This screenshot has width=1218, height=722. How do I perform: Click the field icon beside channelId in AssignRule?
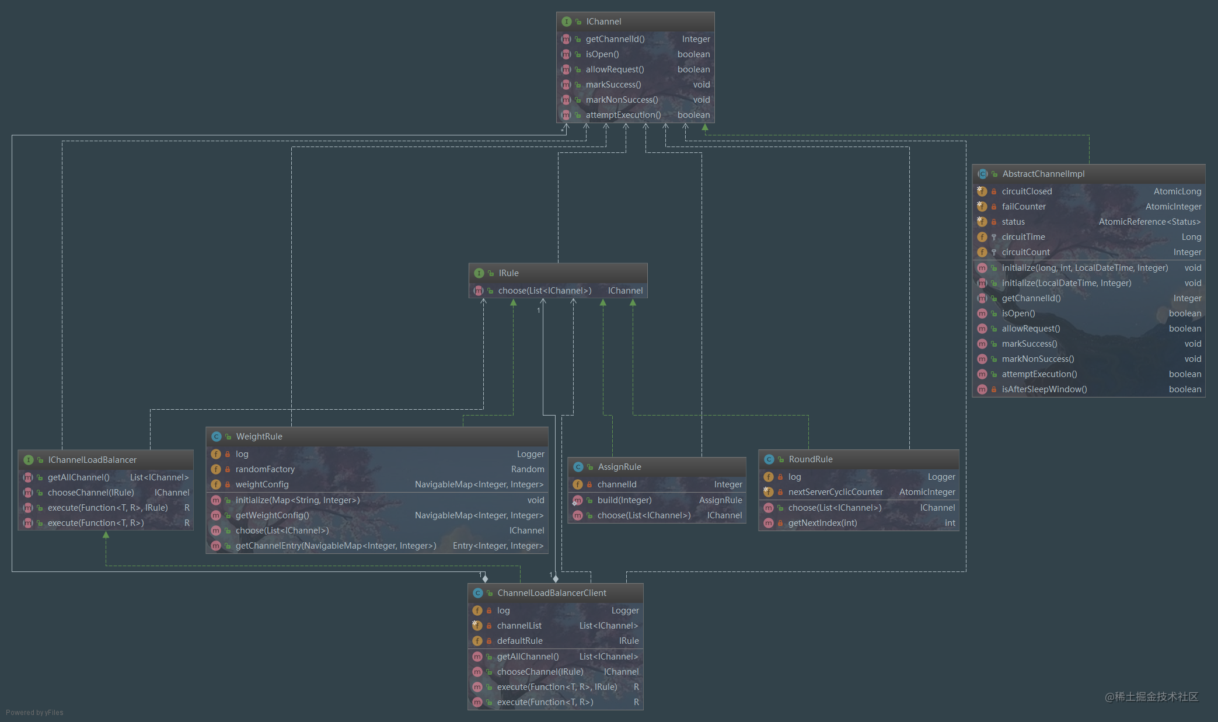click(x=578, y=484)
